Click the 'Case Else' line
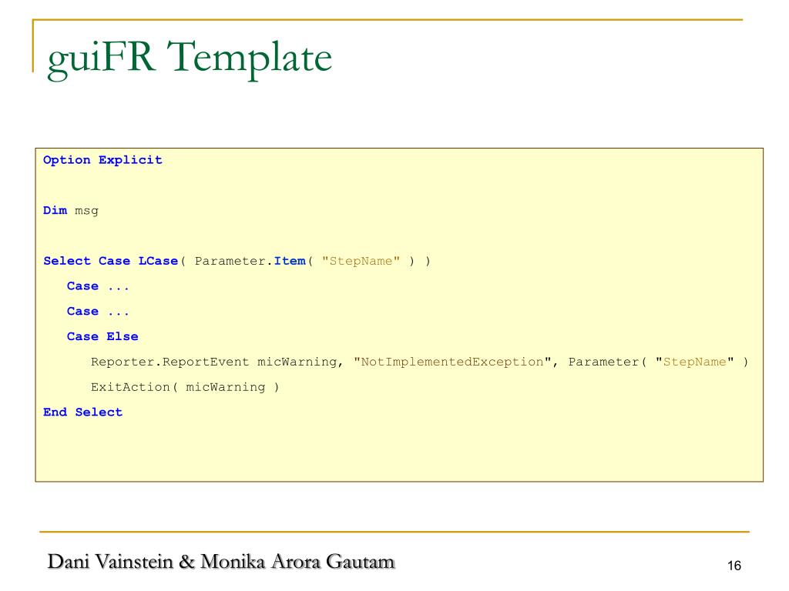 click(102, 336)
